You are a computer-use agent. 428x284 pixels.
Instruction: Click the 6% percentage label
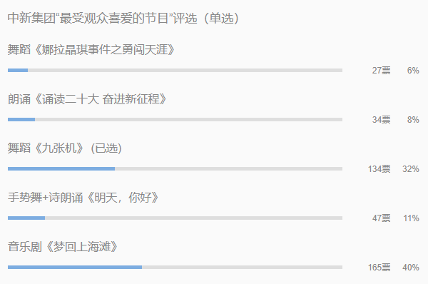(413, 71)
